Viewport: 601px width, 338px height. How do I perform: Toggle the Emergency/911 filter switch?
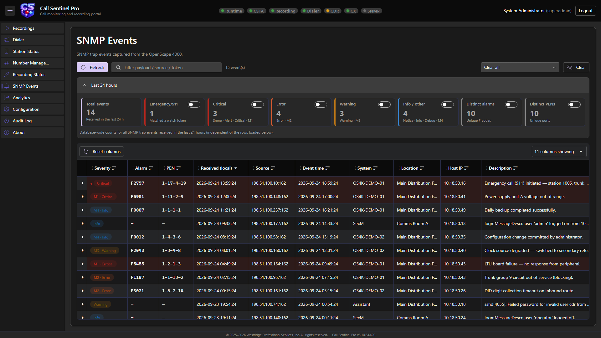(194, 105)
